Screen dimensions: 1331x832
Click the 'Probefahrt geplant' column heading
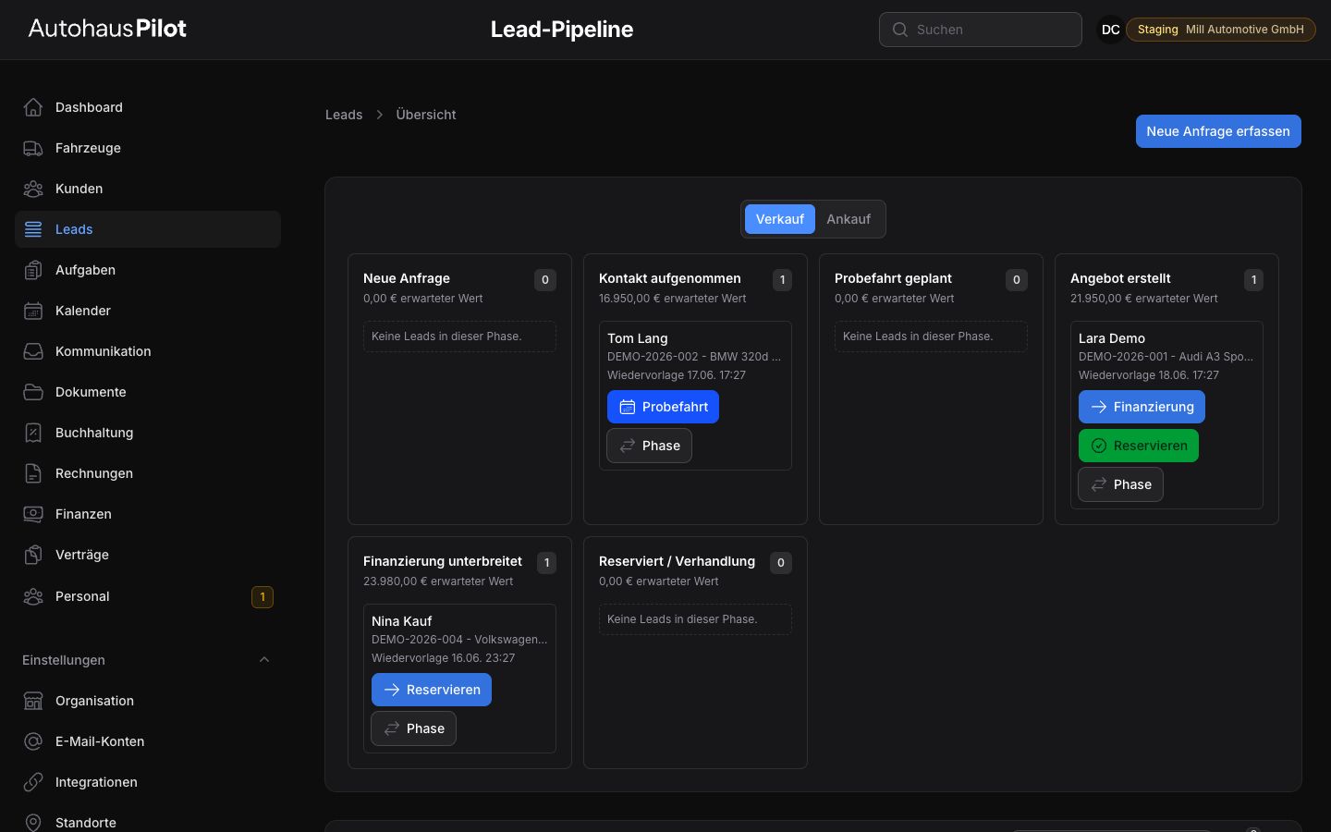893,278
